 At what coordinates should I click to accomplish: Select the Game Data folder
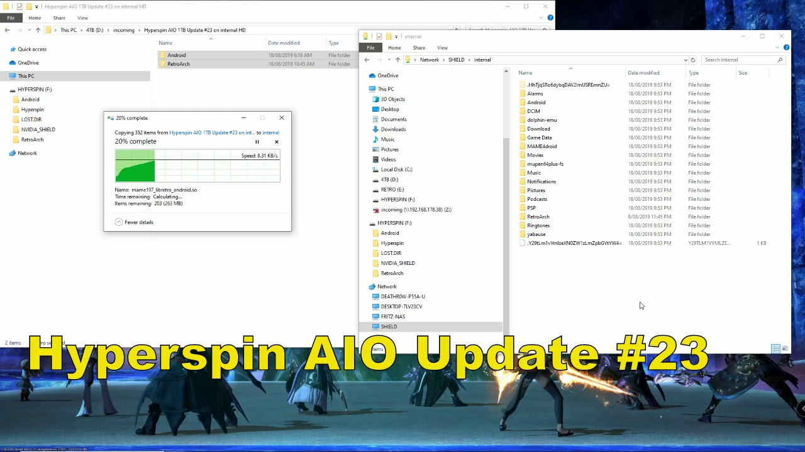[x=539, y=137]
